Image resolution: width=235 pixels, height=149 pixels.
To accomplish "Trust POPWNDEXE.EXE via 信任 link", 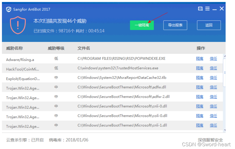I will point(213,58).
